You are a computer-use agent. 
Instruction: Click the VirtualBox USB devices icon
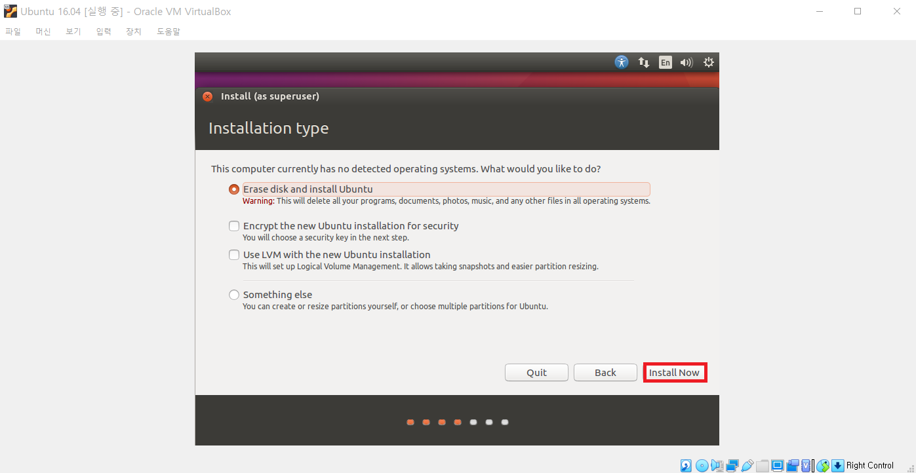click(747, 466)
